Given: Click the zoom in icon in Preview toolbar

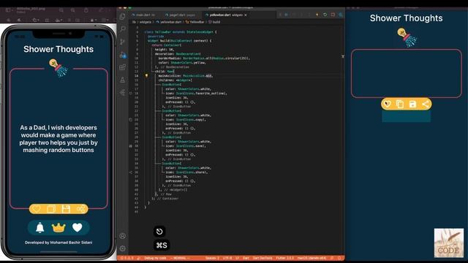Looking at the screenshot, I should (73, 9).
